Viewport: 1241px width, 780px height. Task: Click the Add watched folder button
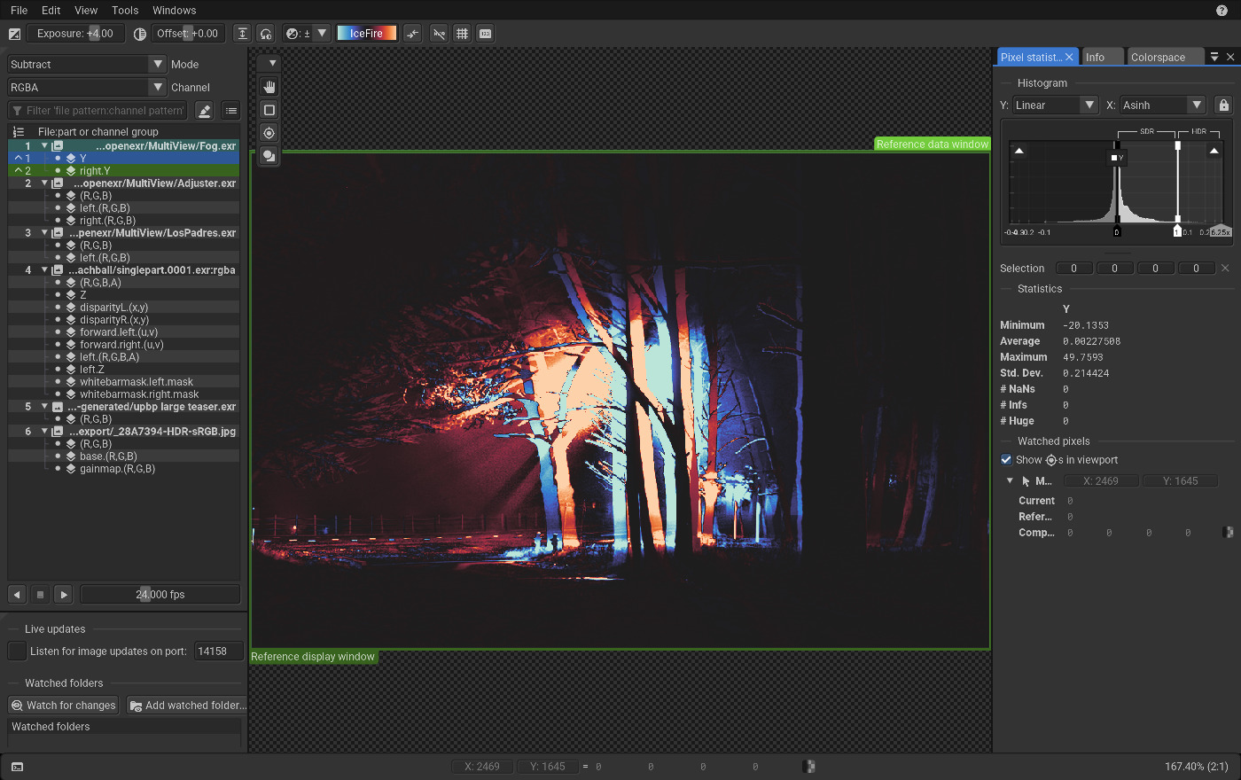click(187, 706)
